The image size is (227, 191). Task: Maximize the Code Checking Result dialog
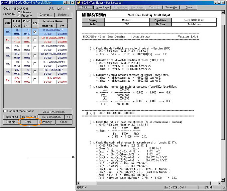pyautogui.click(x=68, y=3)
